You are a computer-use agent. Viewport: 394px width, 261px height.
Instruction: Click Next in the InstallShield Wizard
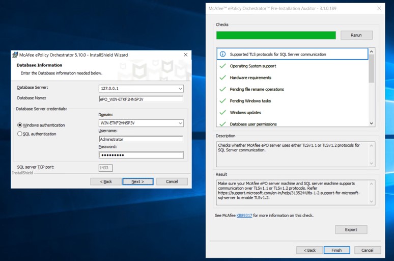(x=138, y=181)
